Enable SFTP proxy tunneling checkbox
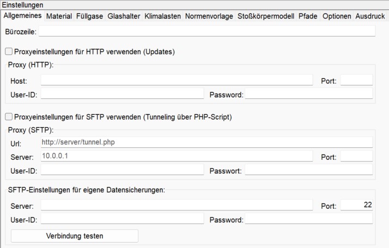The width and height of the screenshot is (389, 248). [x=9, y=116]
